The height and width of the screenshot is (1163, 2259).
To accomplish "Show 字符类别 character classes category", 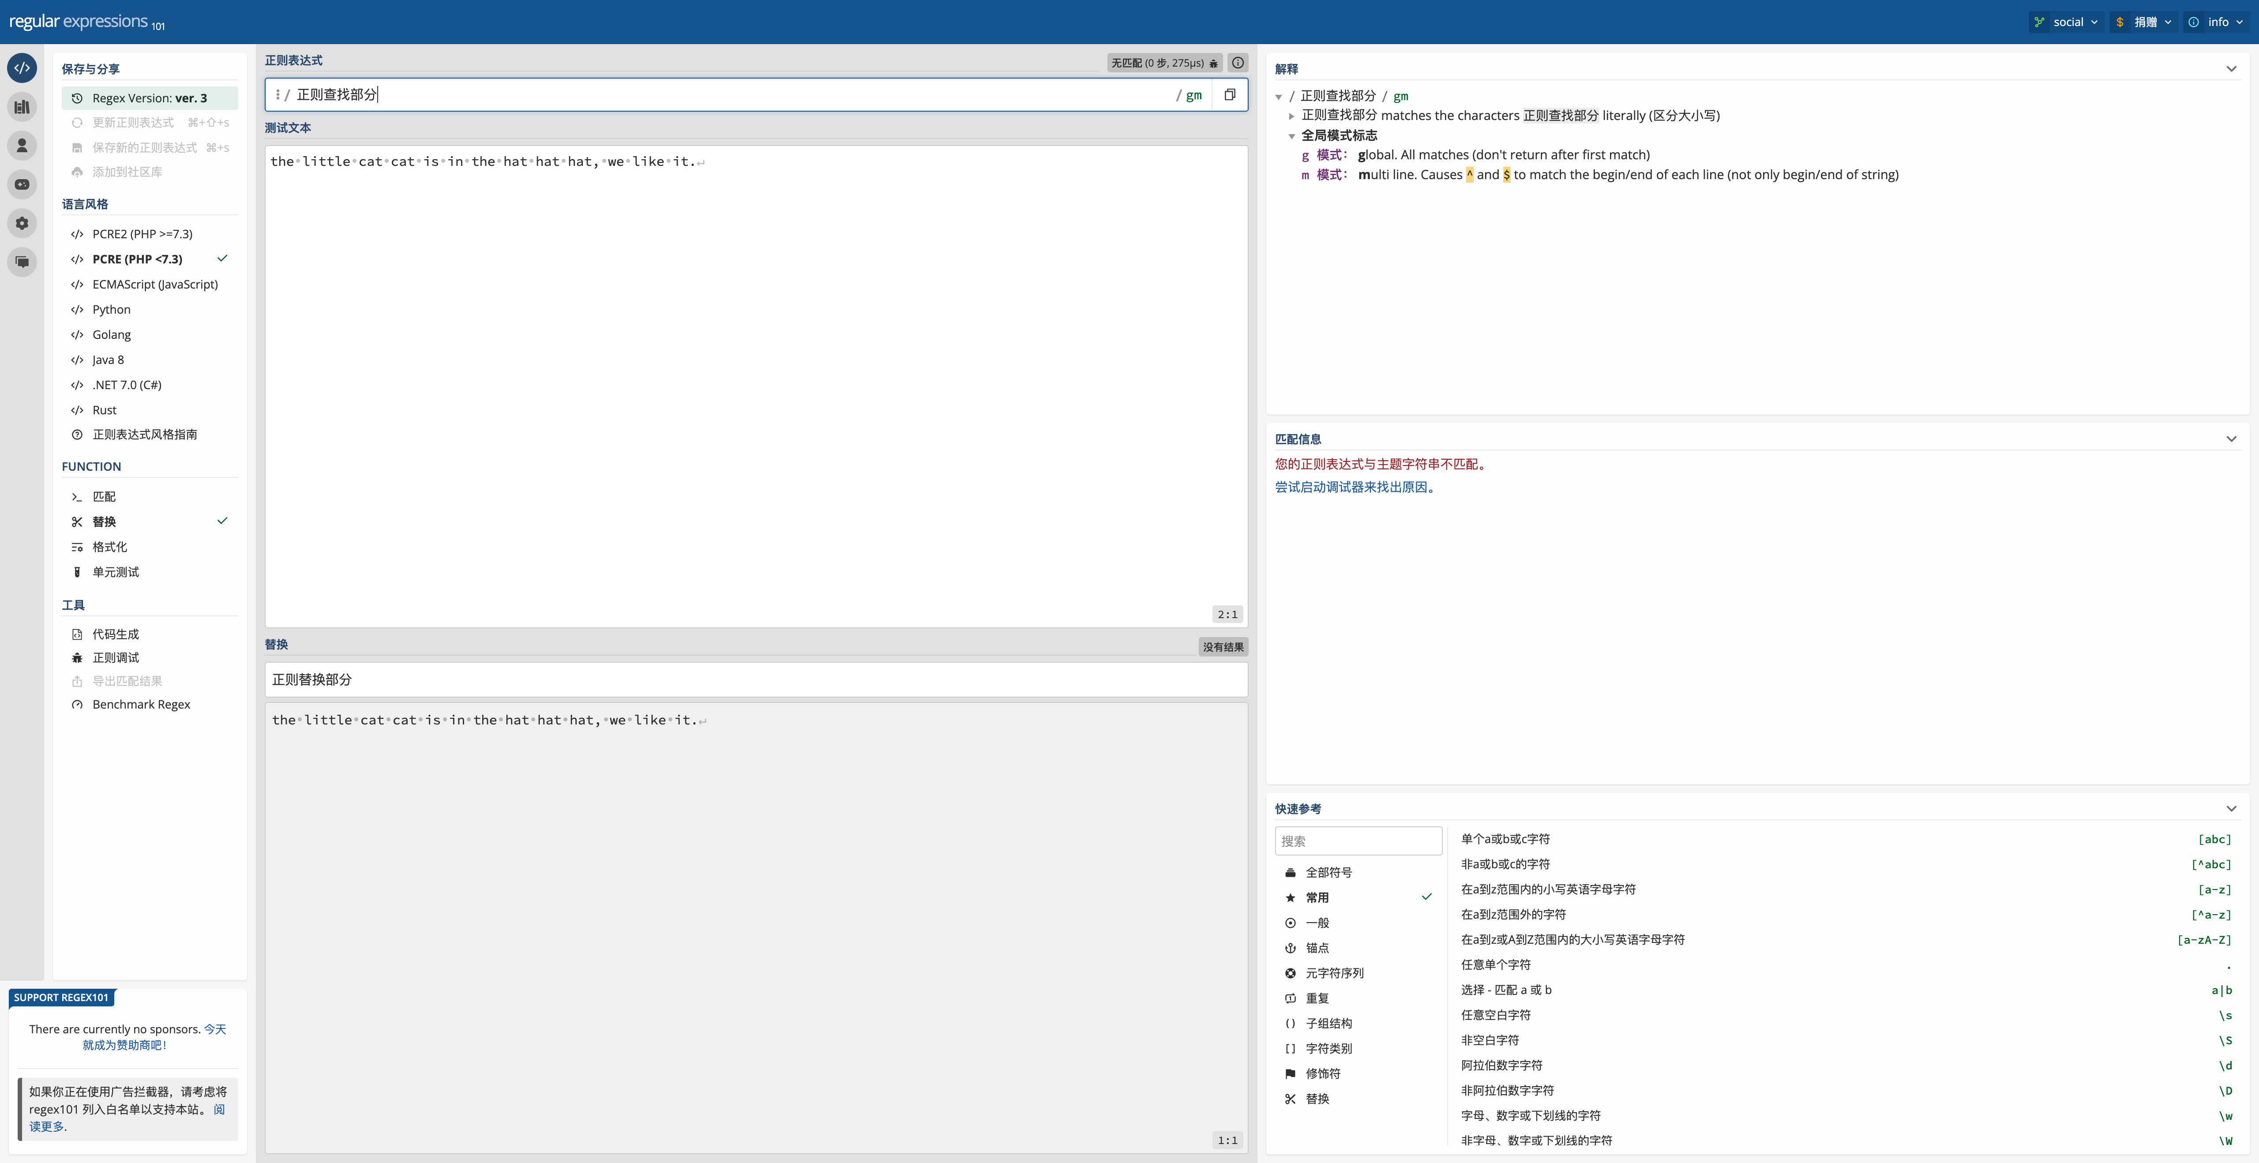I will pos(1358,1048).
